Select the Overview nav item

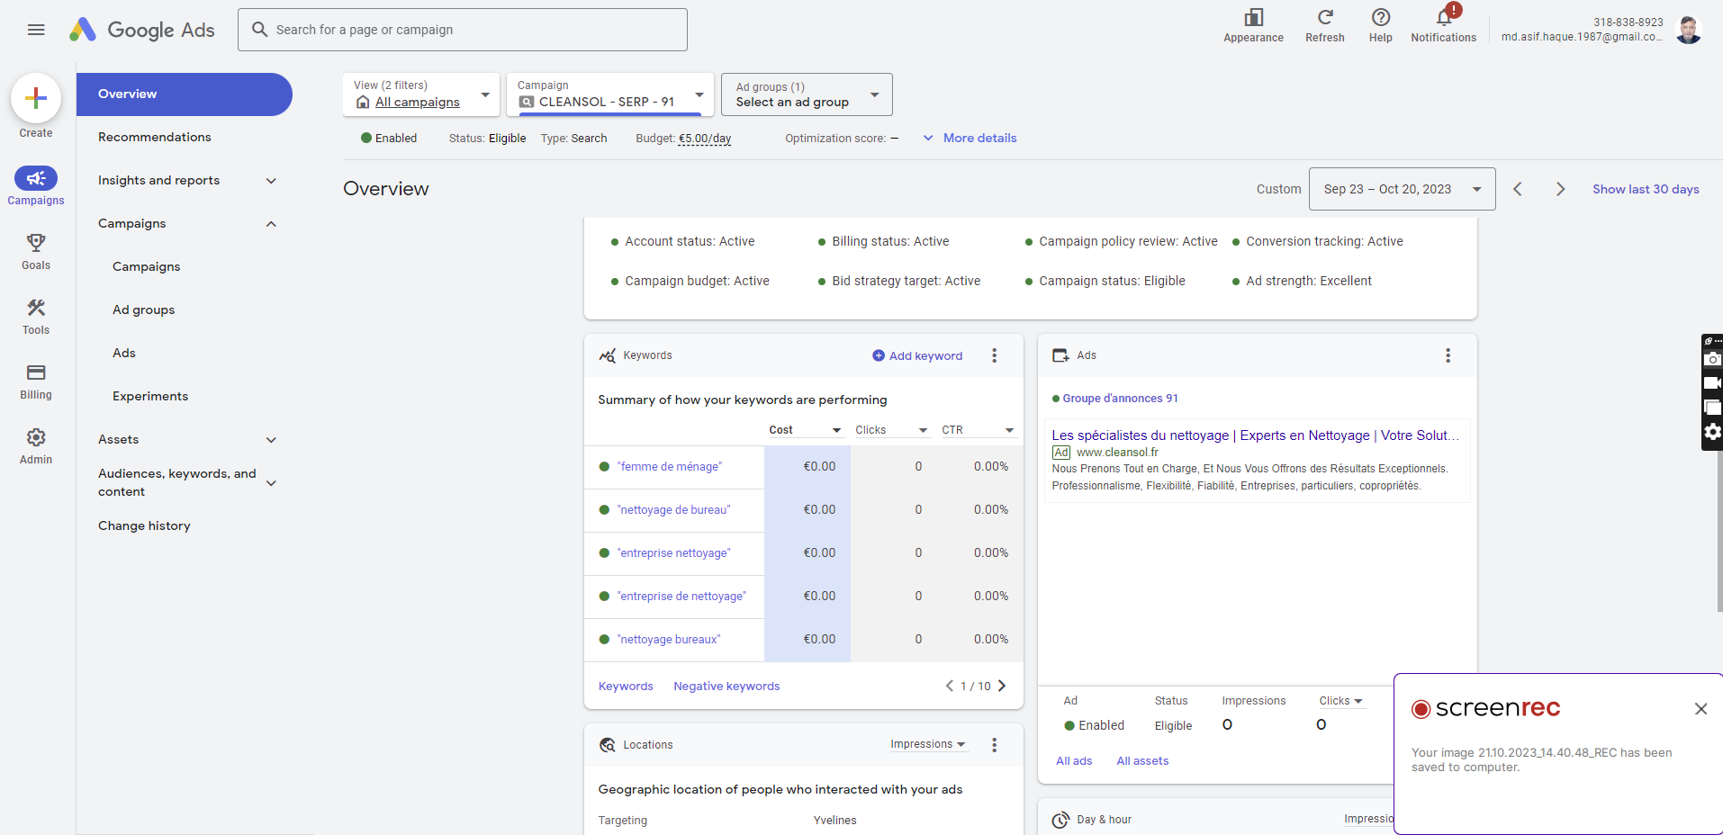click(185, 94)
